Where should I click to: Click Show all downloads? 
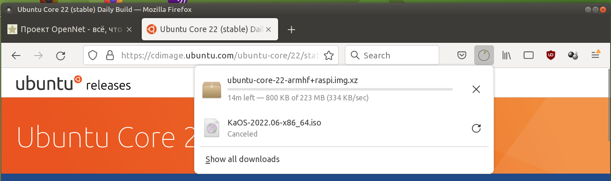pos(242,159)
